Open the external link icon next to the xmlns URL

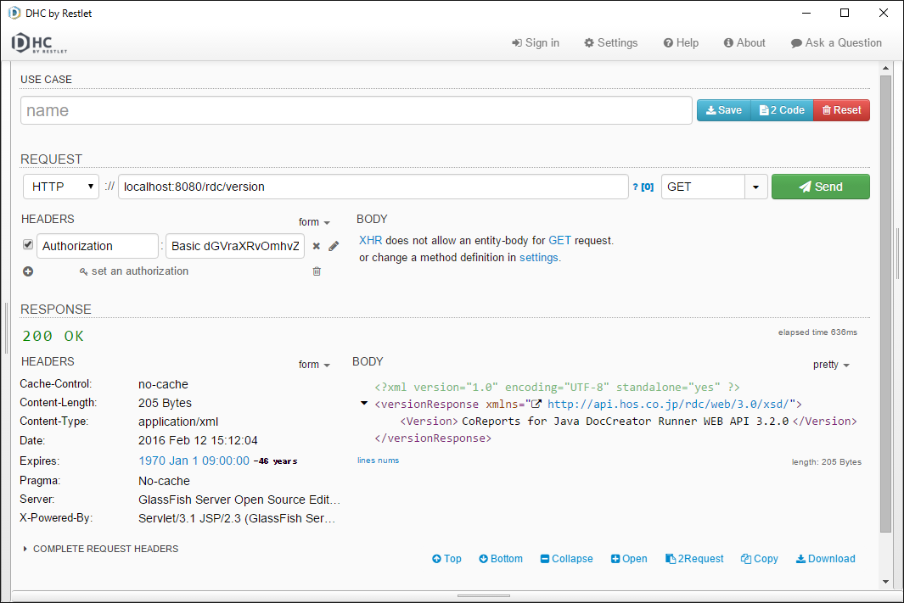(536, 404)
